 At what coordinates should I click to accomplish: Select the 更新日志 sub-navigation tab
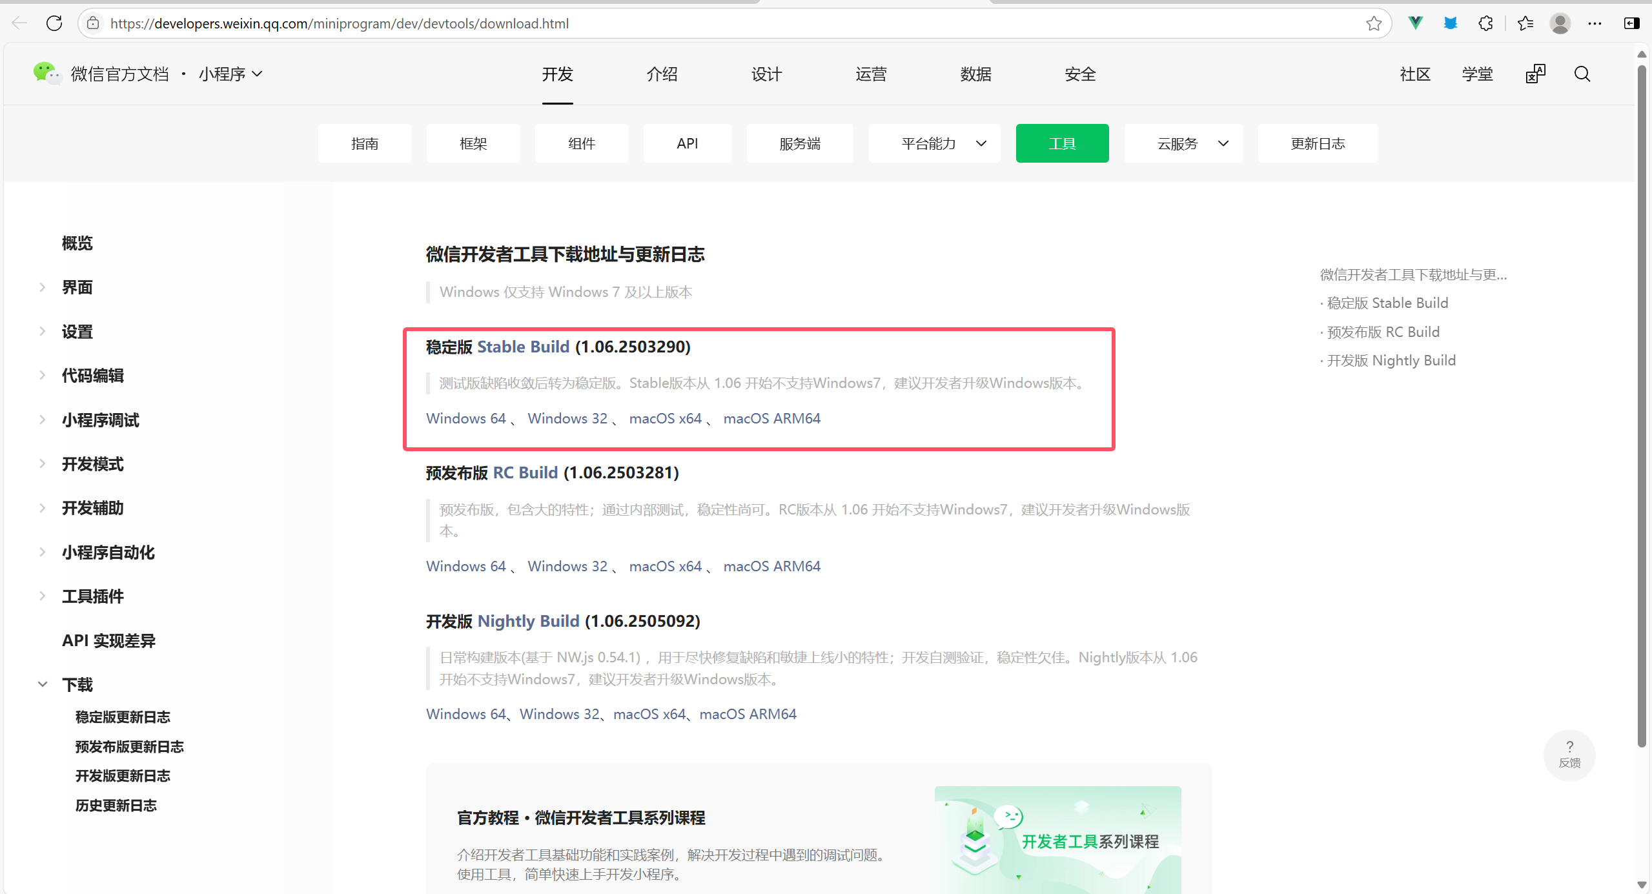1317,143
